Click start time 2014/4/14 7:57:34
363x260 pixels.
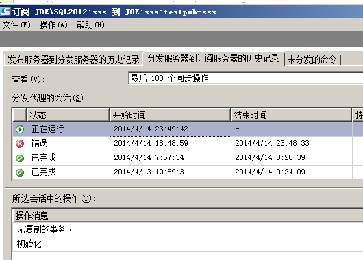[149, 157]
